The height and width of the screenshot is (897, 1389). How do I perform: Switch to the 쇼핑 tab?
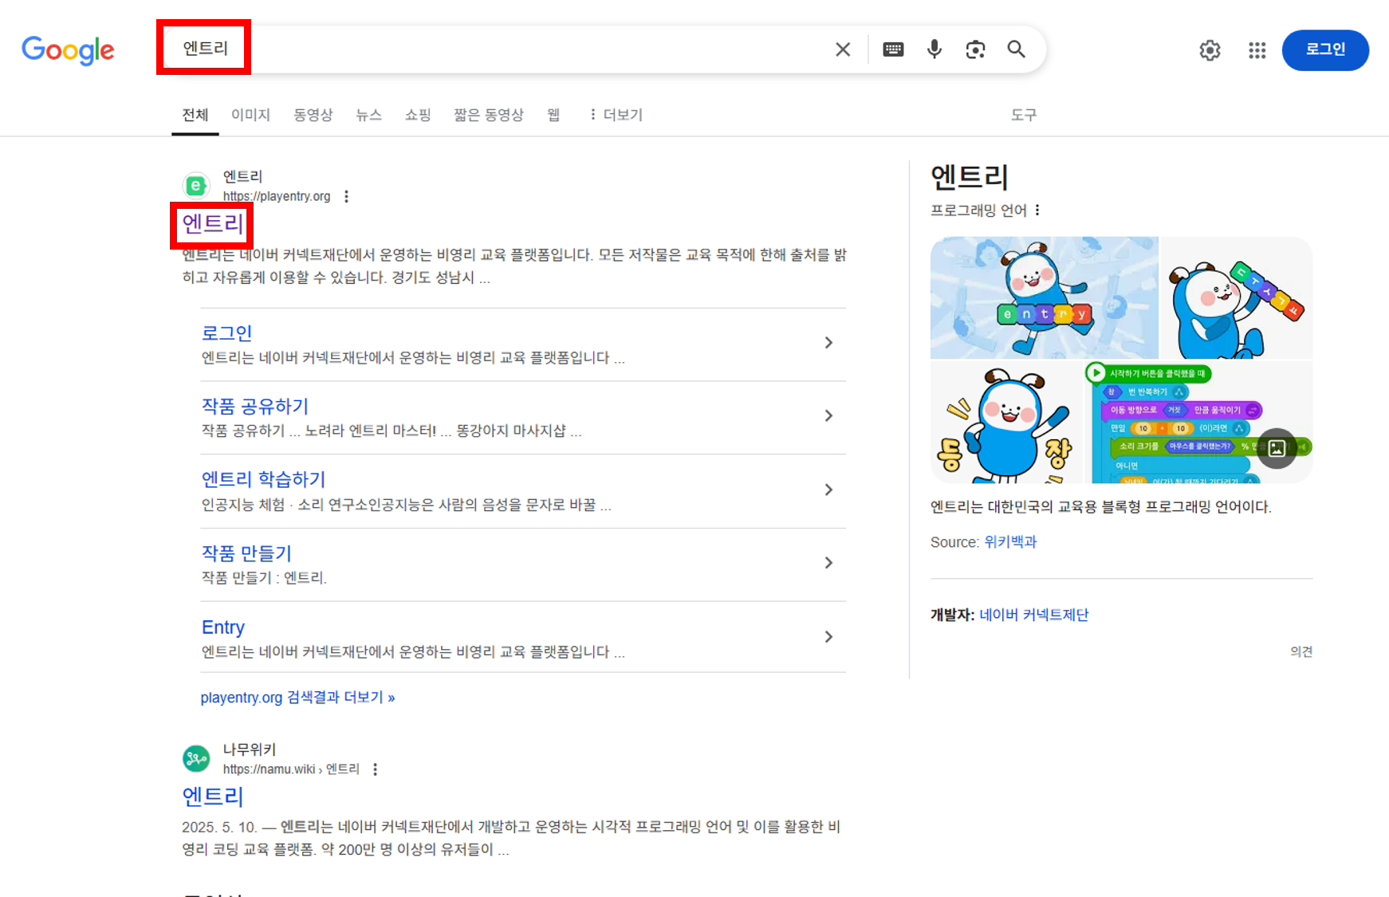[418, 115]
